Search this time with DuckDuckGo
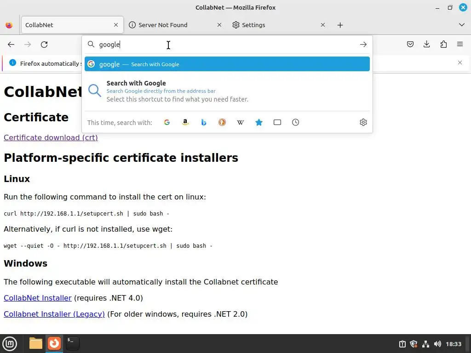This screenshot has width=471, height=353. coord(222,122)
